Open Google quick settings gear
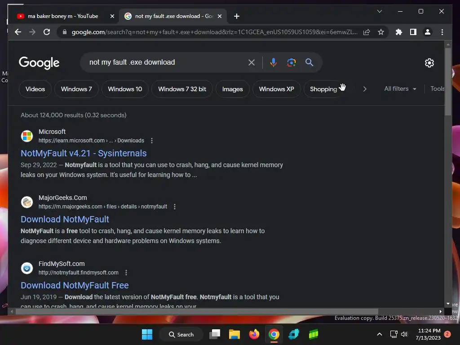The image size is (460, 345). click(429, 62)
